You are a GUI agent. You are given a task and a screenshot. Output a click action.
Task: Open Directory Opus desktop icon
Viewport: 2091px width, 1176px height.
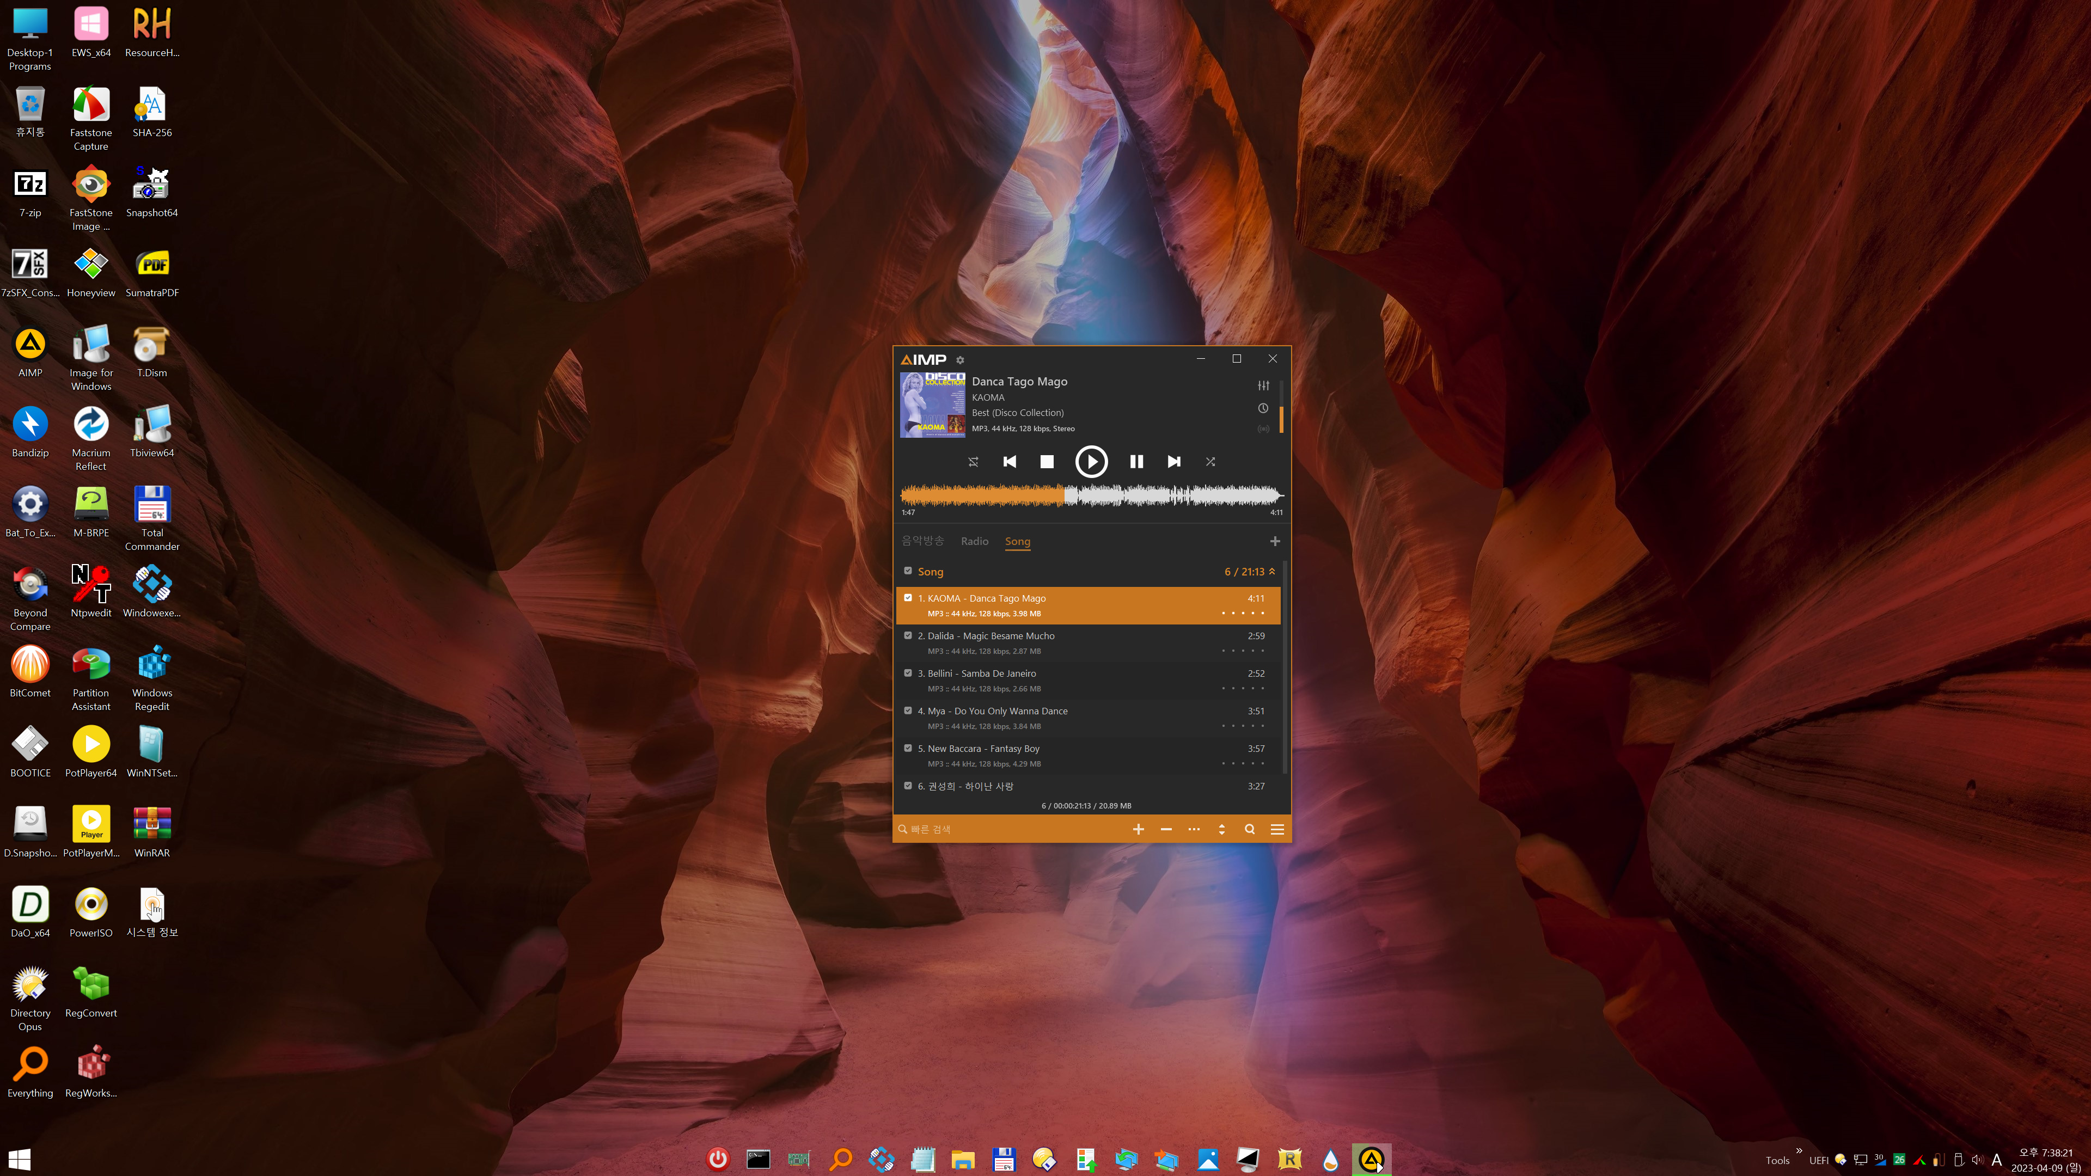click(30, 999)
